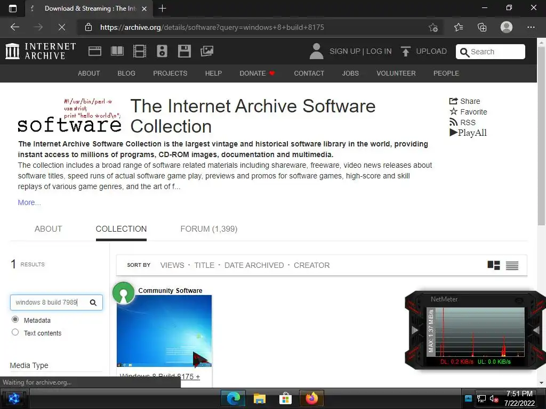Open the CONTACT menu item
The image size is (546, 409).
coord(309,73)
